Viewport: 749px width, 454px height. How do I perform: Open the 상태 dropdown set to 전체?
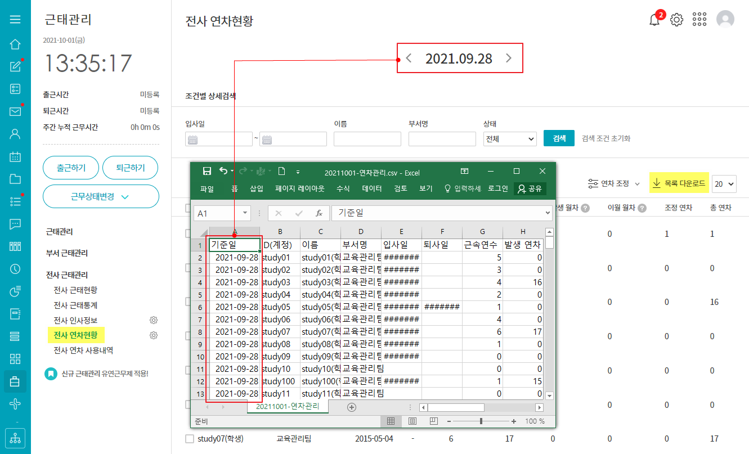[510, 139]
